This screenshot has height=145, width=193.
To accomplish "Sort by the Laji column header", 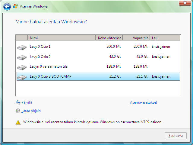I will (165, 38).
